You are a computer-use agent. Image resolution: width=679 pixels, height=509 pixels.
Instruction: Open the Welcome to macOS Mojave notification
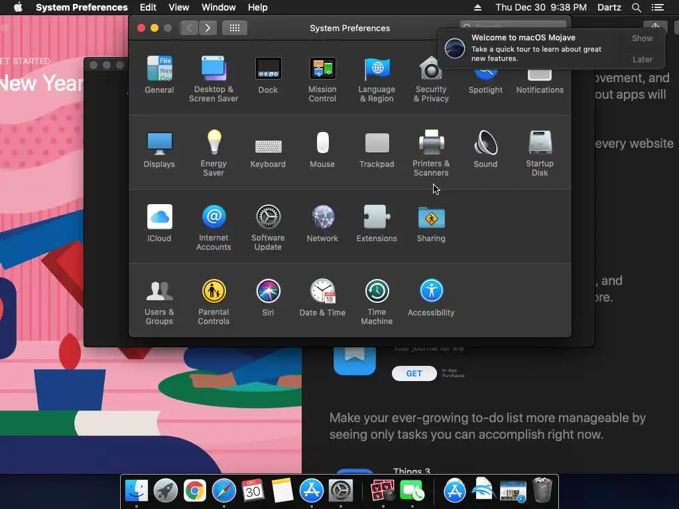(x=528, y=48)
